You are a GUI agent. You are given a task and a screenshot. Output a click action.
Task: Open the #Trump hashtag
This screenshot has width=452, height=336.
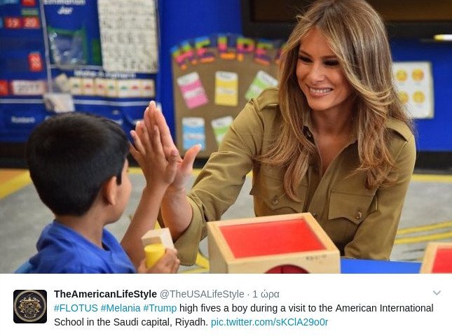[x=160, y=308]
